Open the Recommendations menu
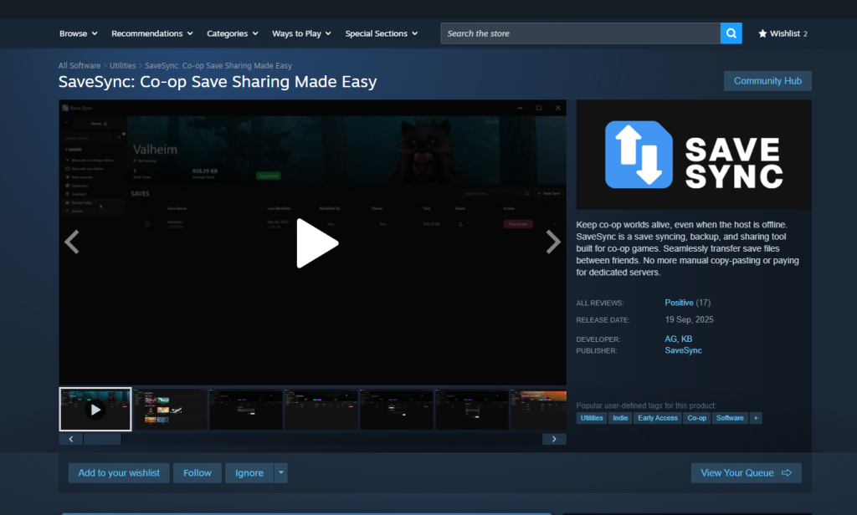 pyautogui.click(x=151, y=33)
